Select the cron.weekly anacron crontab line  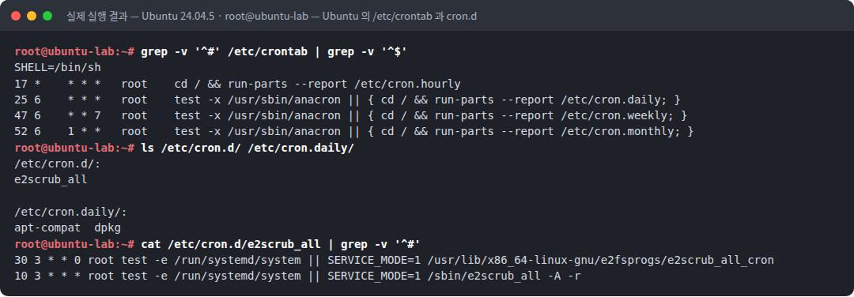[351, 116]
